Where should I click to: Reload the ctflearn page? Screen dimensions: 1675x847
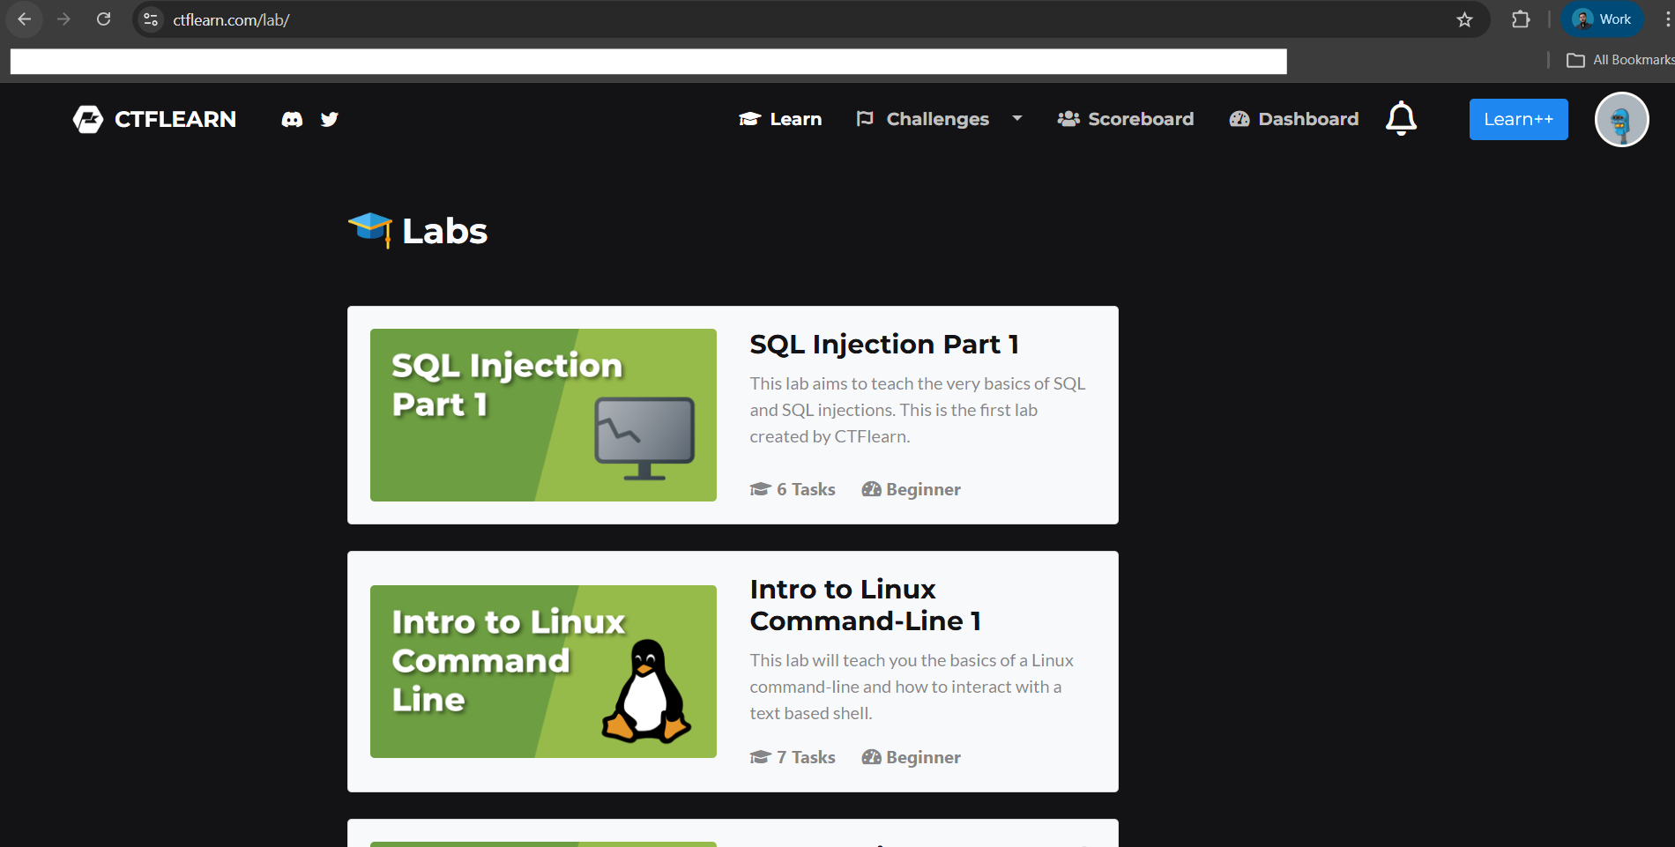(103, 19)
